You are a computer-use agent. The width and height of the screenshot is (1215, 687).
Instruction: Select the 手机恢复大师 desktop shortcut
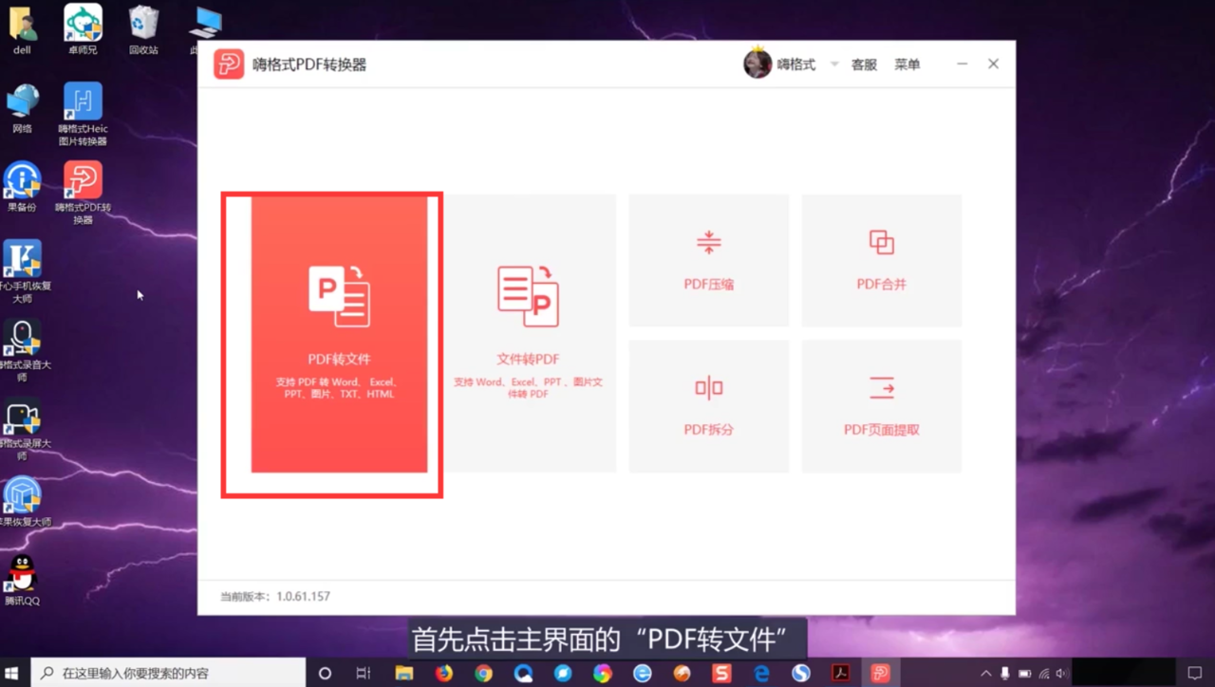(23, 271)
